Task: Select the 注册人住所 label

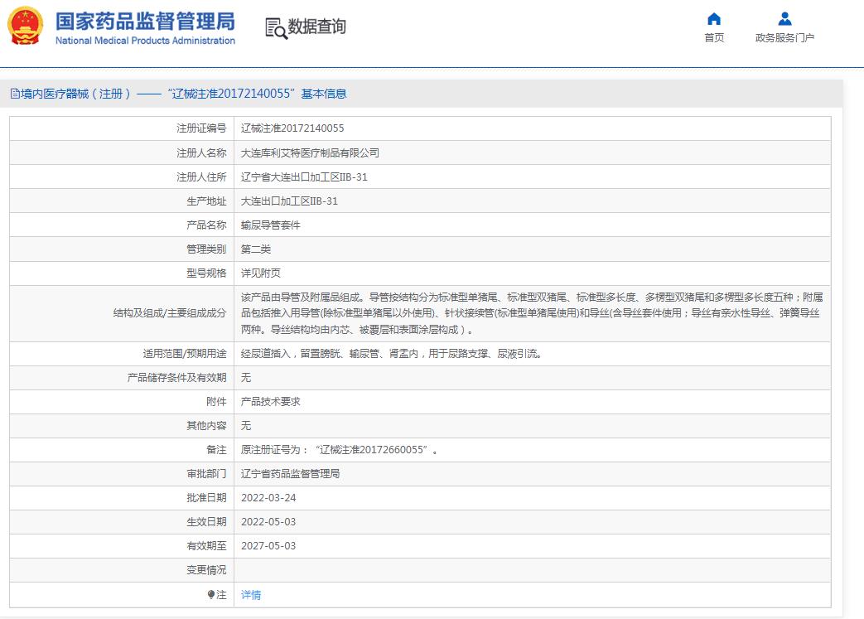Action: 201,177
